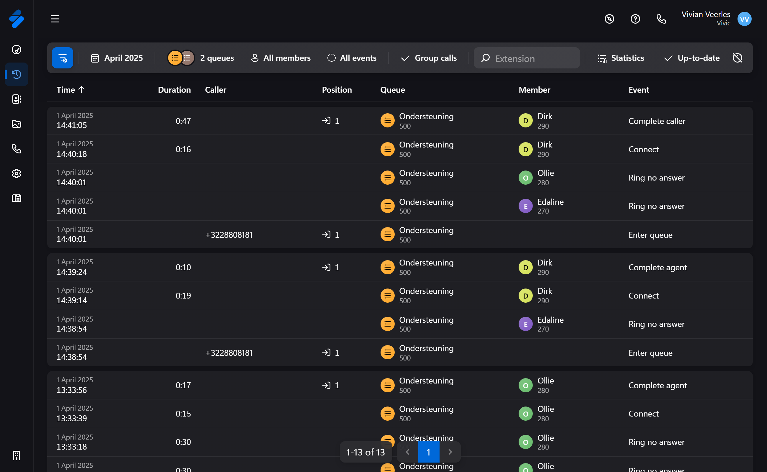Screen dimensions: 767x472
Task: Click the disabled timer icon in filter bar
Action: coord(737,58)
